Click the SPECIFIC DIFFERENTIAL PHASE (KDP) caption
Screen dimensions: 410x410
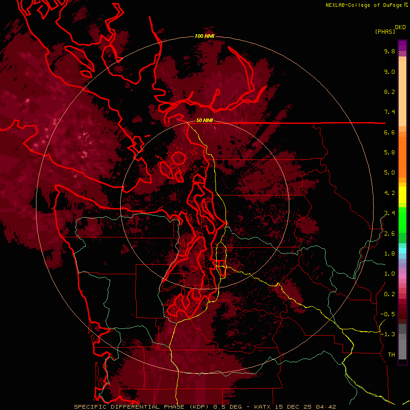pos(142,407)
